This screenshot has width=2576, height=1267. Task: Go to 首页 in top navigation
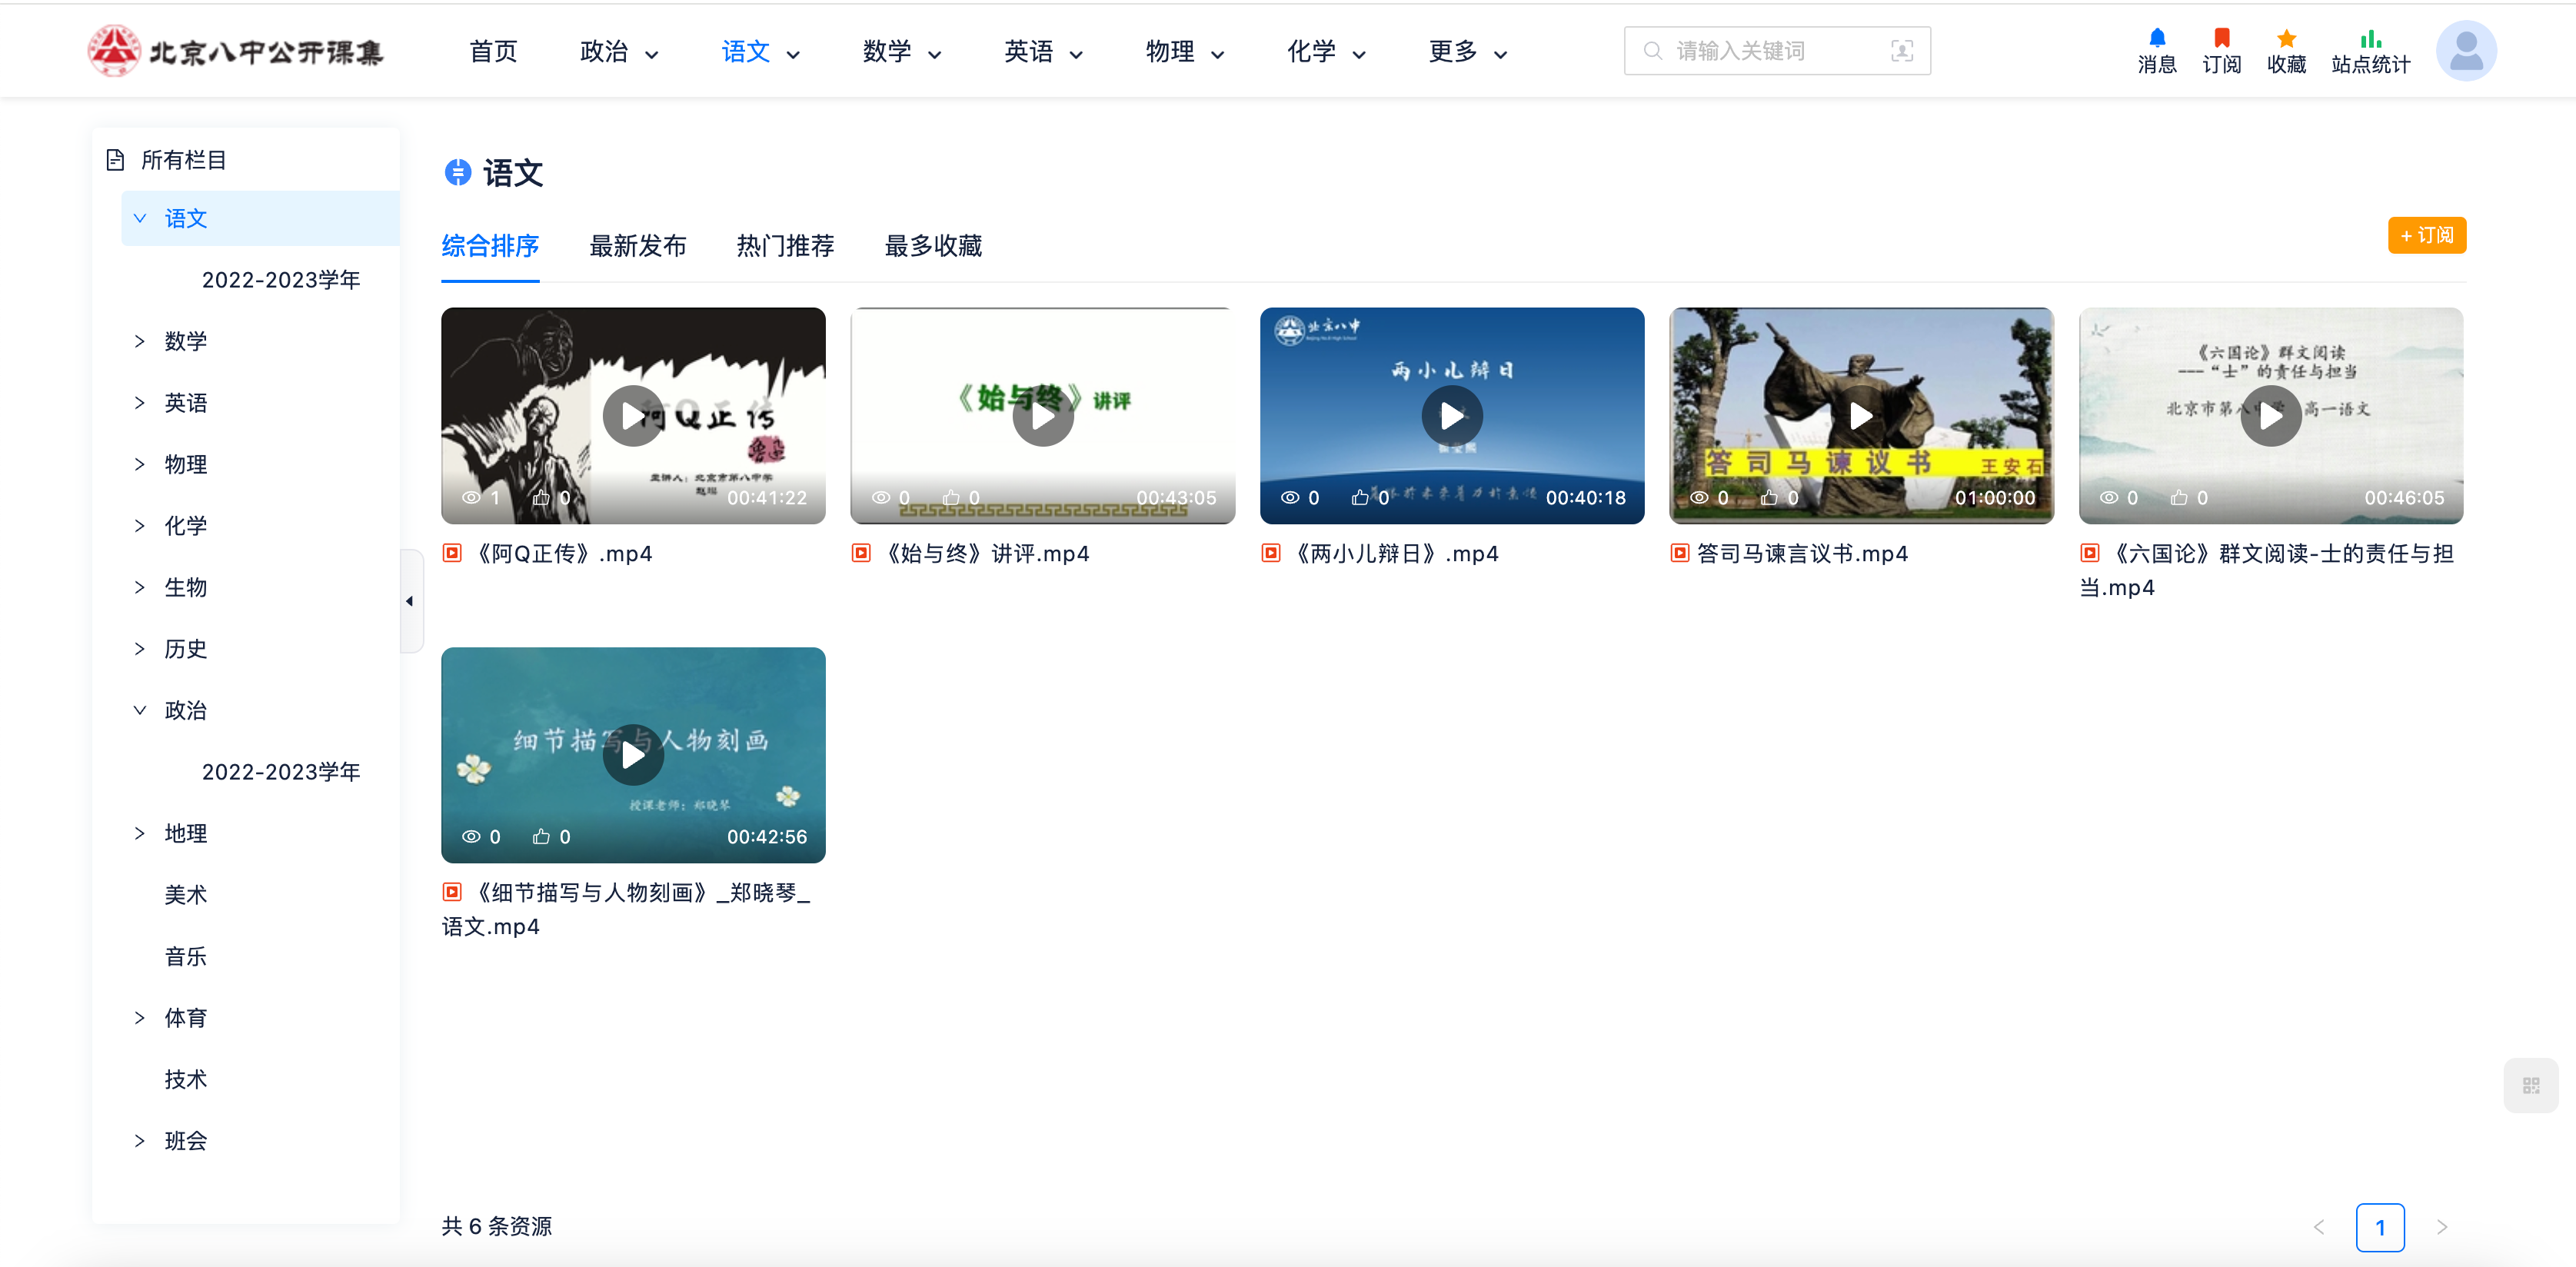pos(493,51)
